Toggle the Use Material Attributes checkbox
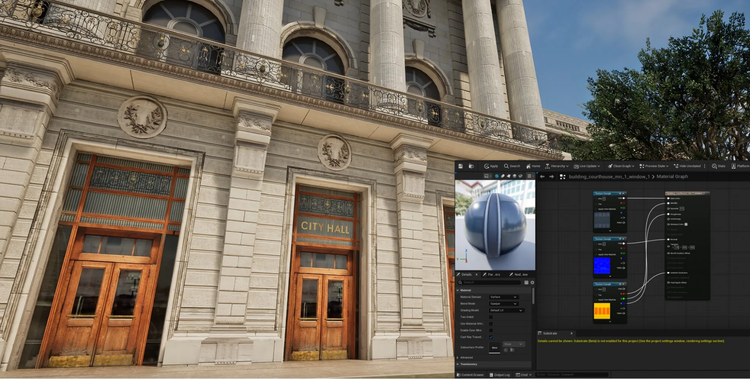The height and width of the screenshot is (379, 750). 491,324
